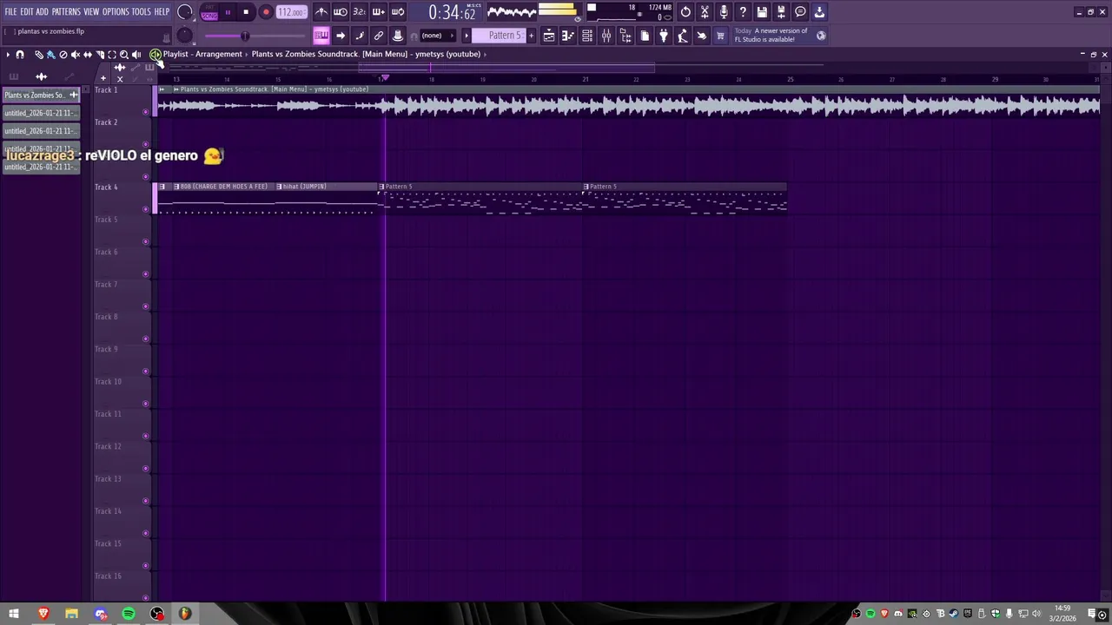Toggle countdown before recording (3.2.)
The image size is (1112, 625).
[360, 12]
